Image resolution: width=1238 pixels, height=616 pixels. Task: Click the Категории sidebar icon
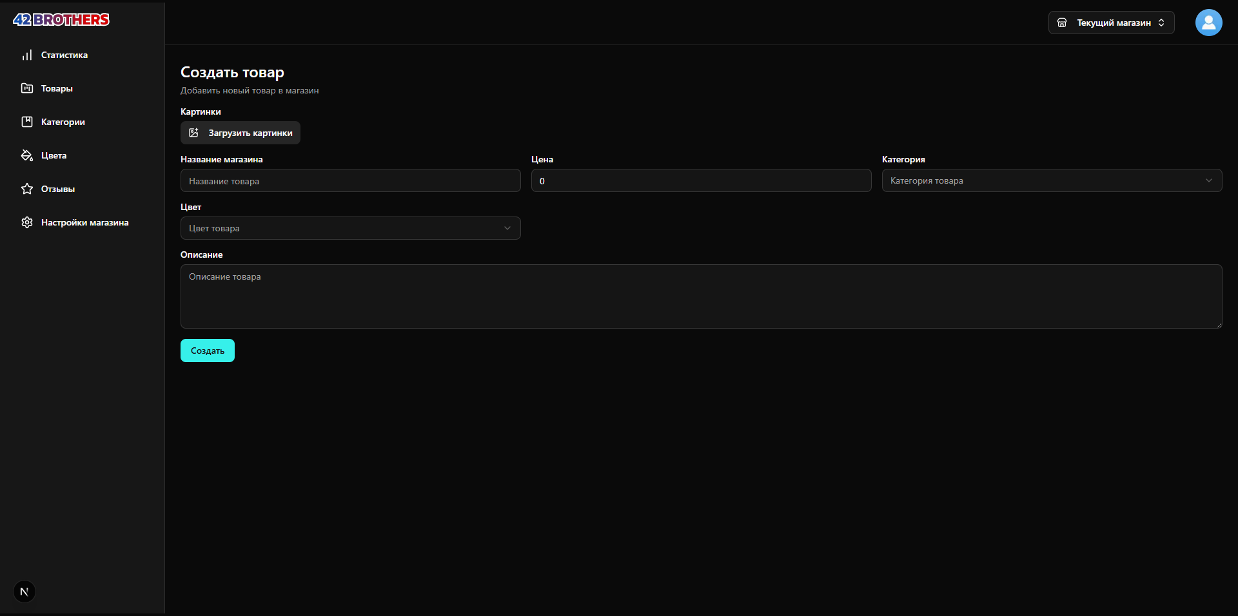click(27, 122)
